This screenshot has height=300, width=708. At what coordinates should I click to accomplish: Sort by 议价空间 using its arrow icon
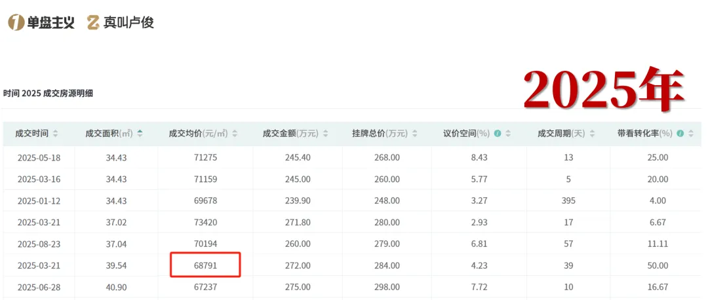pyautogui.click(x=509, y=134)
